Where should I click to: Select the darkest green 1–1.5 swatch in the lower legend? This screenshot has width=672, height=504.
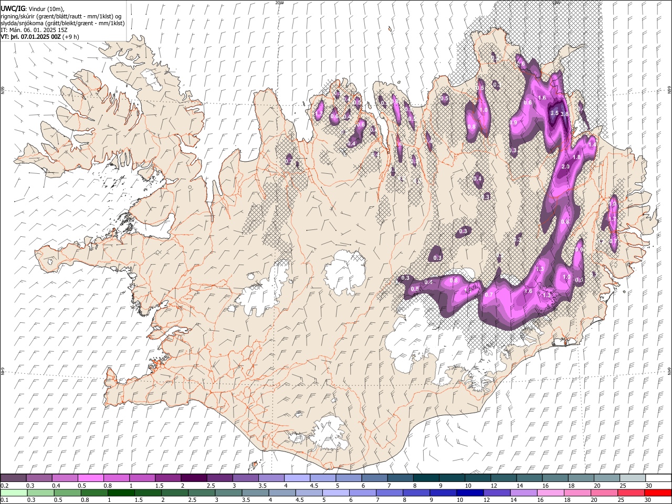point(121,493)
